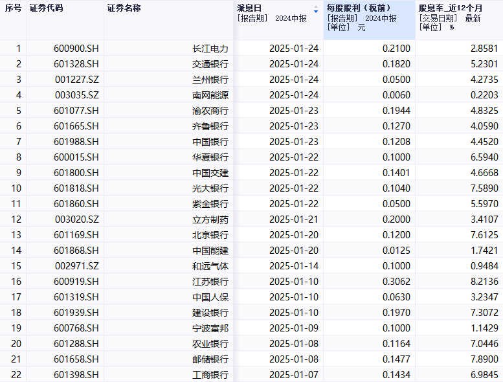
Task: Click the date cell 2025-01-21
Action: pos(294,219)
